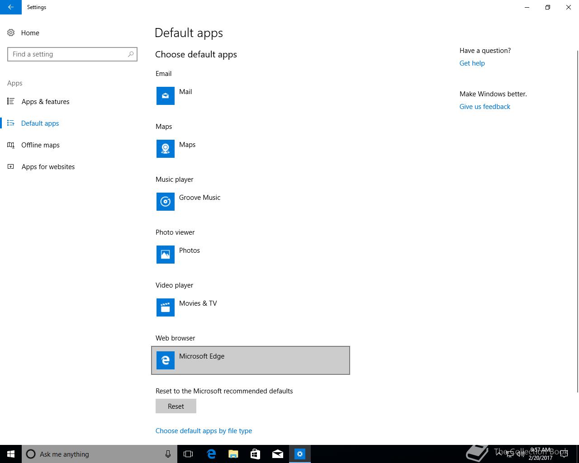This screenshot has width=579, height=463.
Task: Open the Action Center notification icon
Action: tap(564, 454)
